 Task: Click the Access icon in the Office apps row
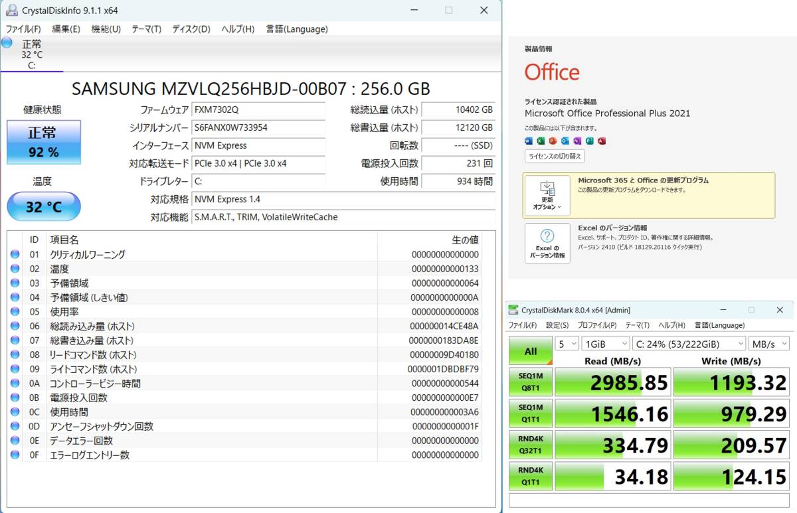602,141
